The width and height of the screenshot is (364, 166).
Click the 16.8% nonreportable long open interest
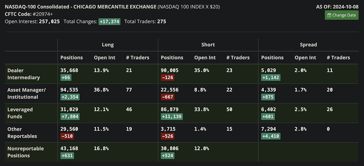pos(101,148)
